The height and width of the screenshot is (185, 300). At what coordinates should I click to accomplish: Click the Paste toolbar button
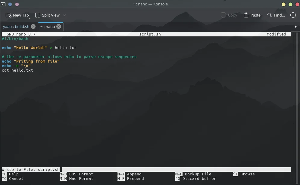(x=252, y=15)
